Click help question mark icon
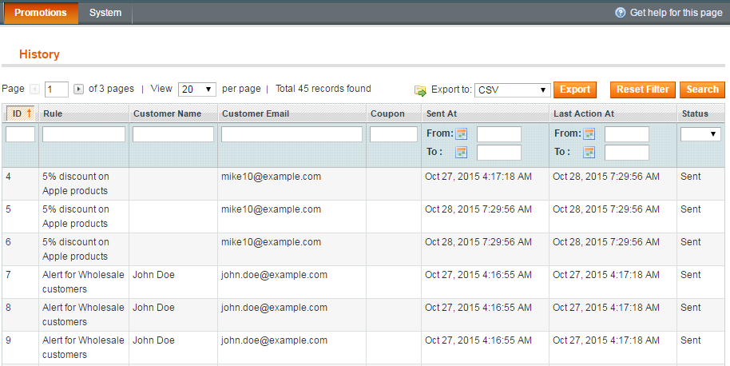Image resolution: width=730 pixels, height=366 pixels. click(x=620, y=13)
